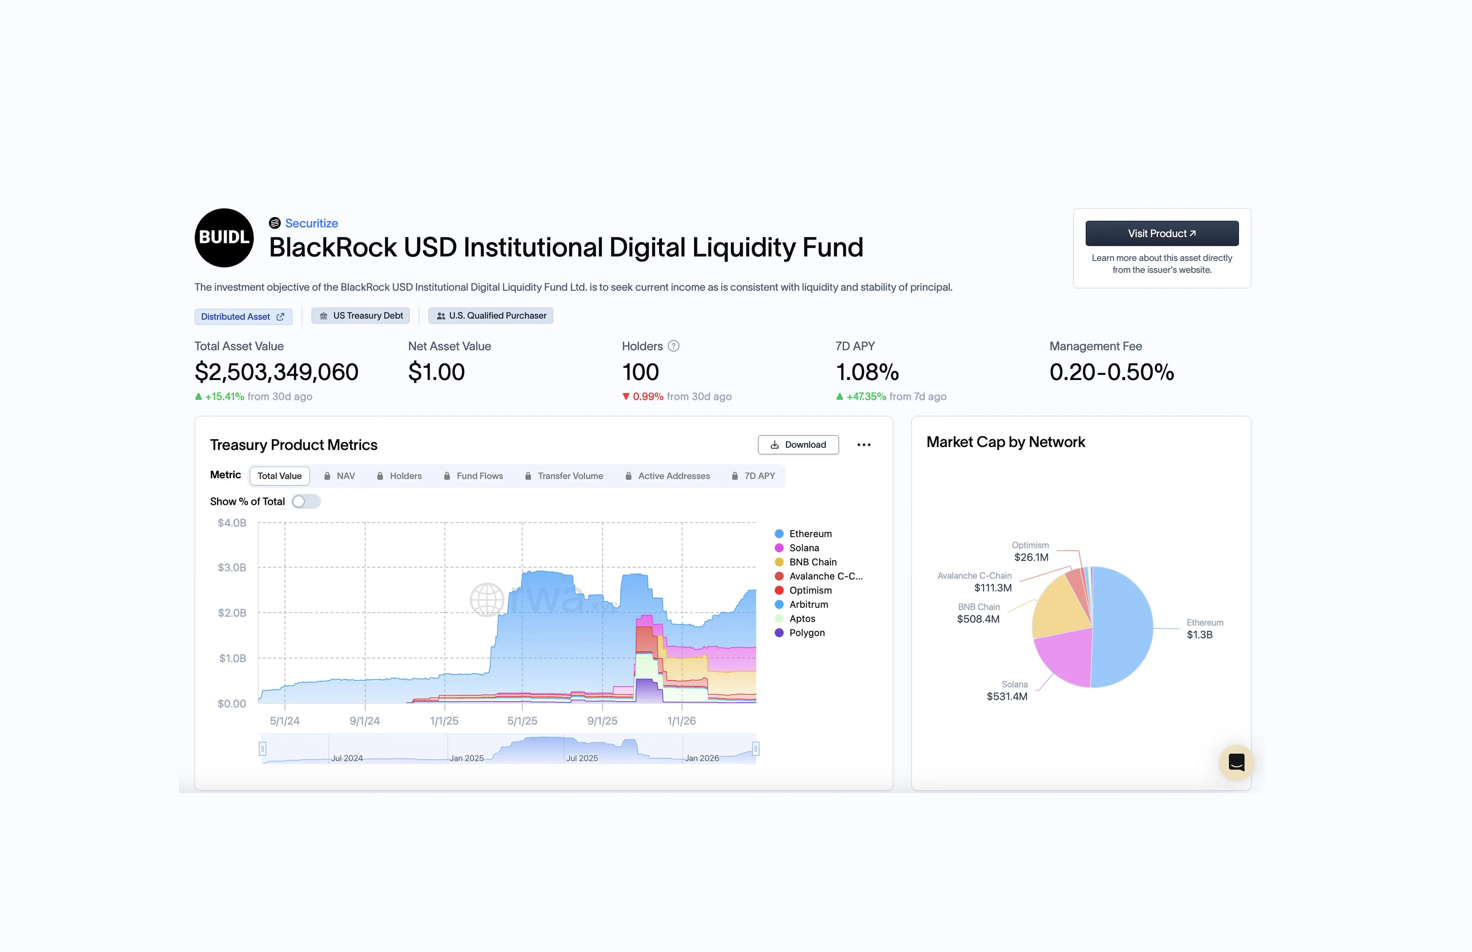This screenshot has width=1472, height=952.
Task: Select the locked Holders metric tab
Action: point(399,476)
